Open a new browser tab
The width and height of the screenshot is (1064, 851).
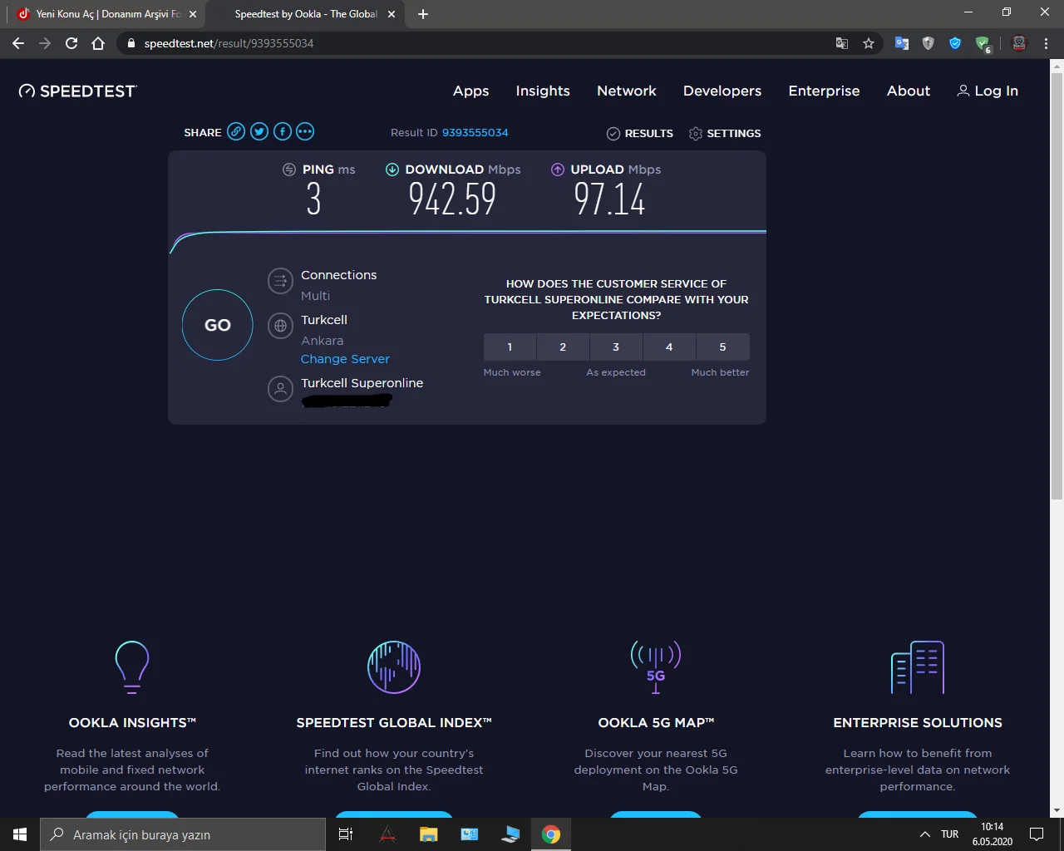point(423,14)
